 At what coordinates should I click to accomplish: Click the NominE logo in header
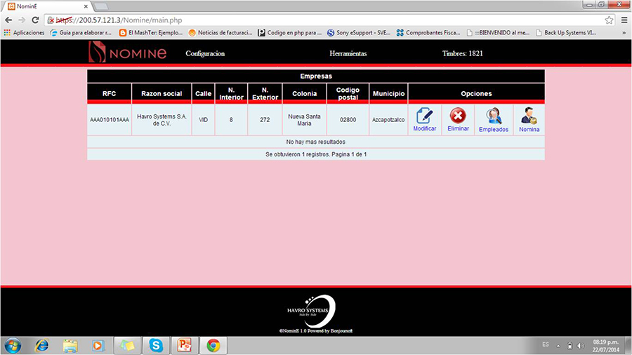pyautogui.click(x=128, y=53)
